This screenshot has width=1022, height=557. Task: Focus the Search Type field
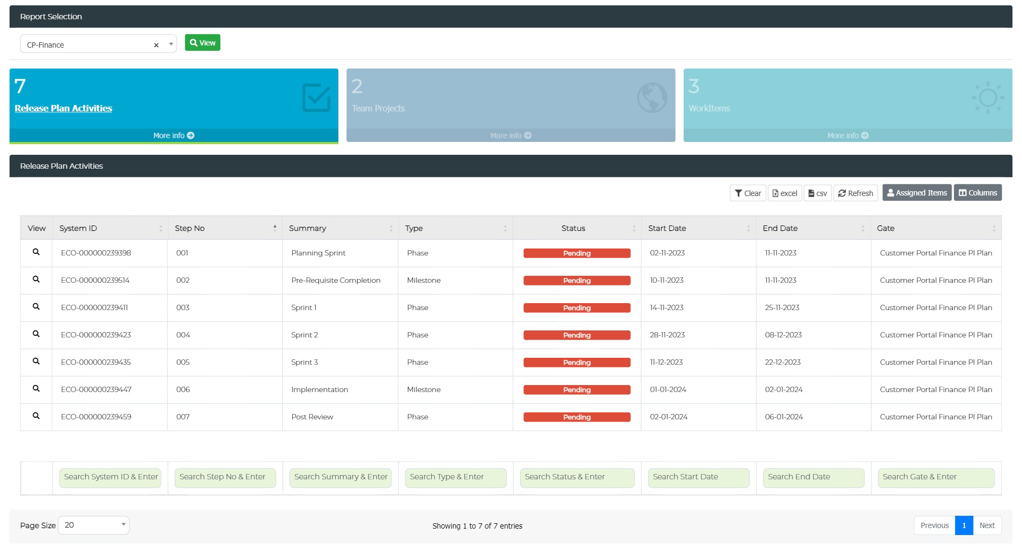pos(456,478)
